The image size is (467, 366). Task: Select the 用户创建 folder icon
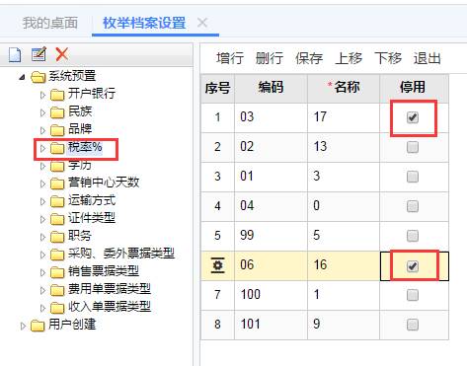38,326
